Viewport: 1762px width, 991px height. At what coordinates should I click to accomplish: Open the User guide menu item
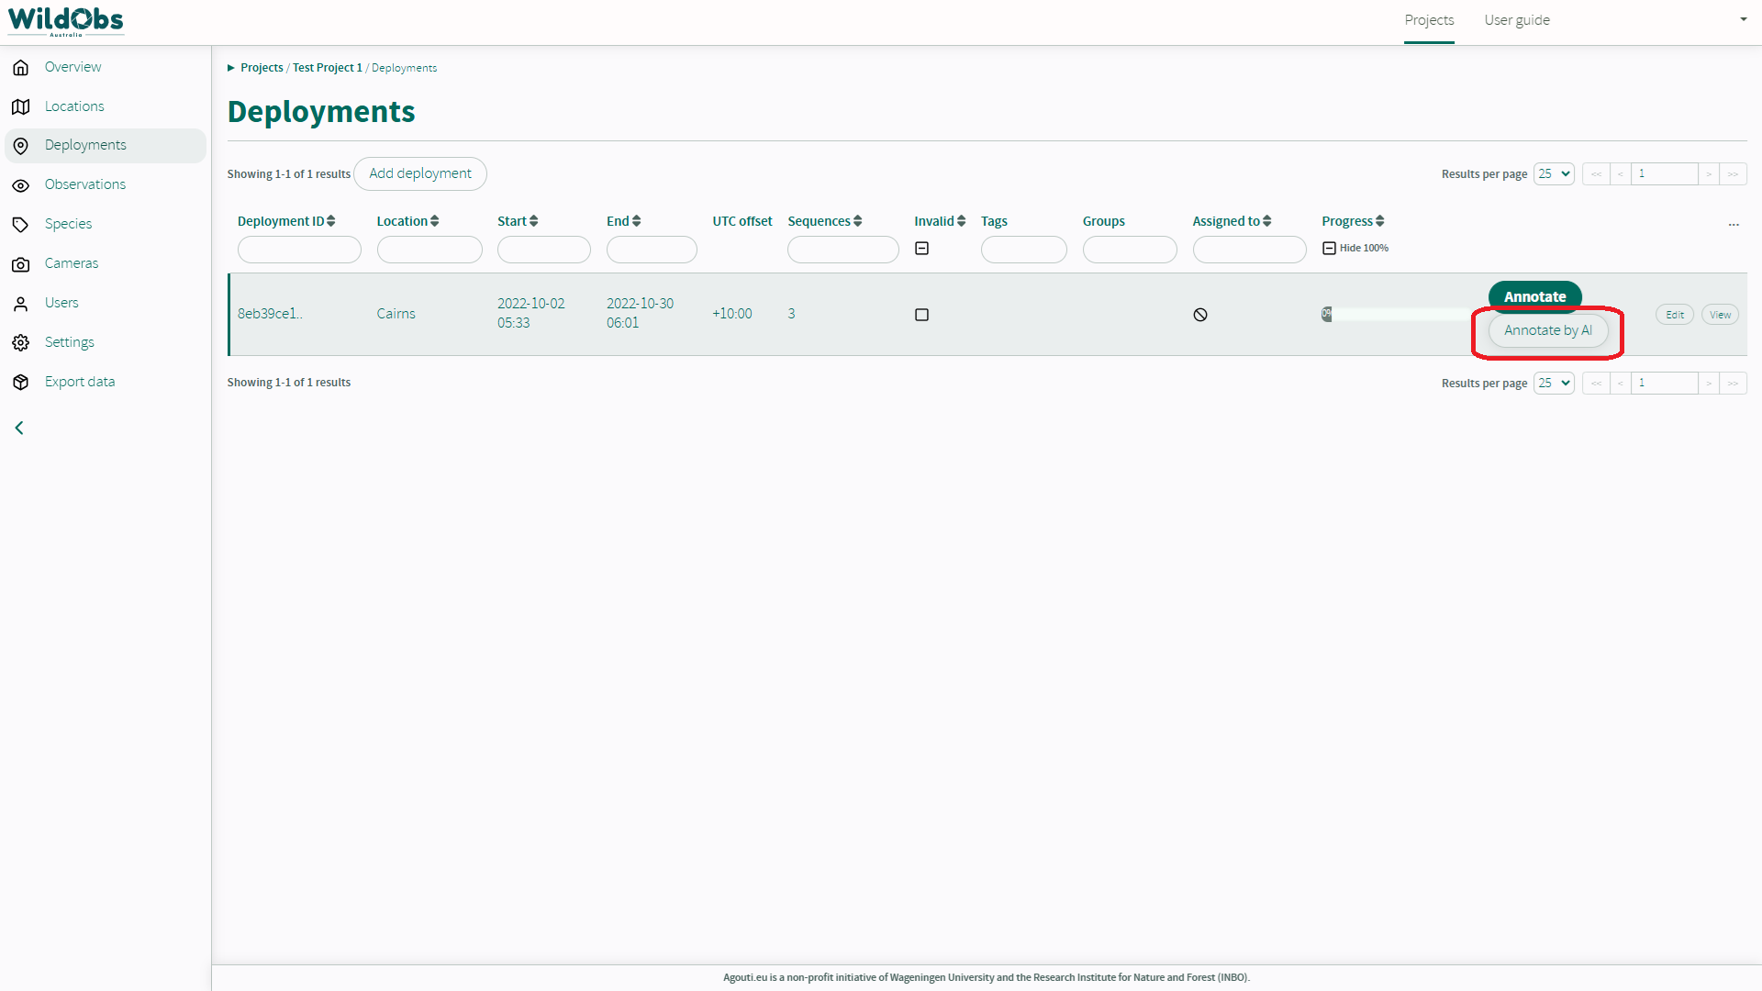(1517, 20)
